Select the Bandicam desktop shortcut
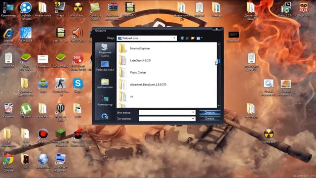 pyautogui.click(x=43, y=135)
